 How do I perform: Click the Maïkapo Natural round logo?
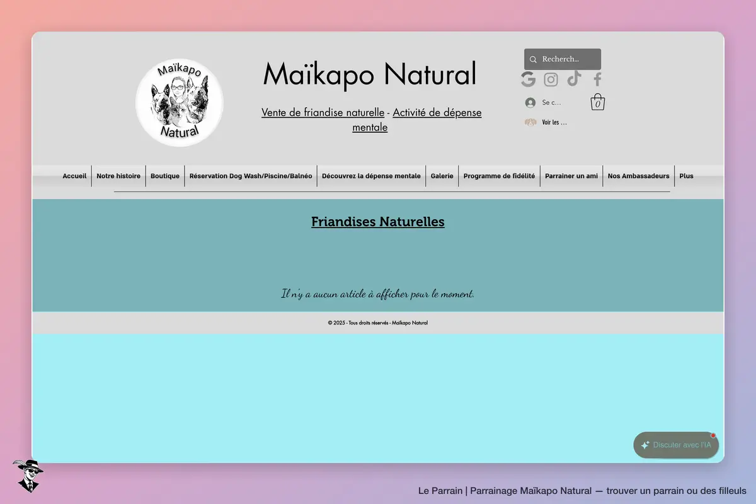180,102
